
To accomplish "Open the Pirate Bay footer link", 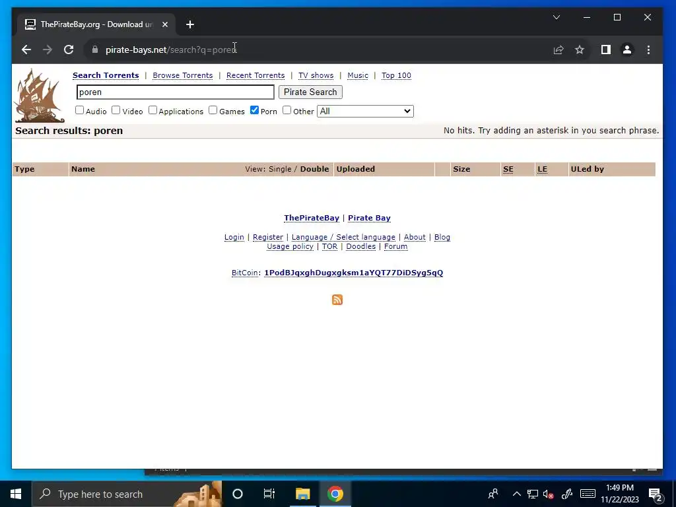I will pos(370,218).
